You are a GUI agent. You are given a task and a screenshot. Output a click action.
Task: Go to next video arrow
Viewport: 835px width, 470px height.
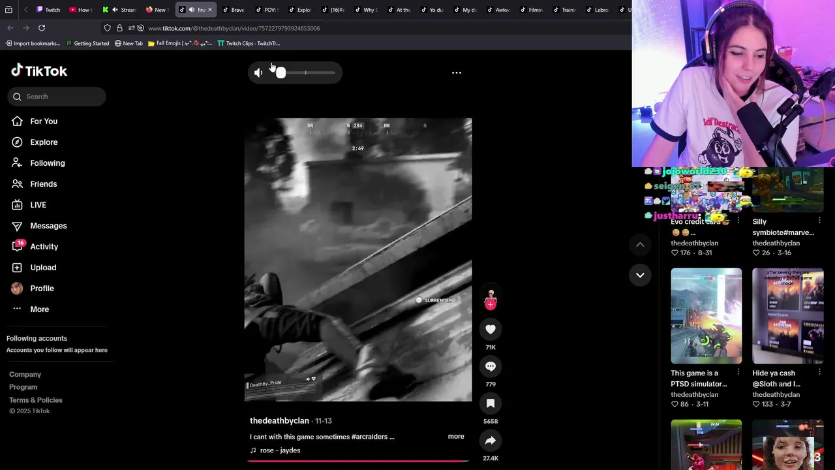click(640, 275)
